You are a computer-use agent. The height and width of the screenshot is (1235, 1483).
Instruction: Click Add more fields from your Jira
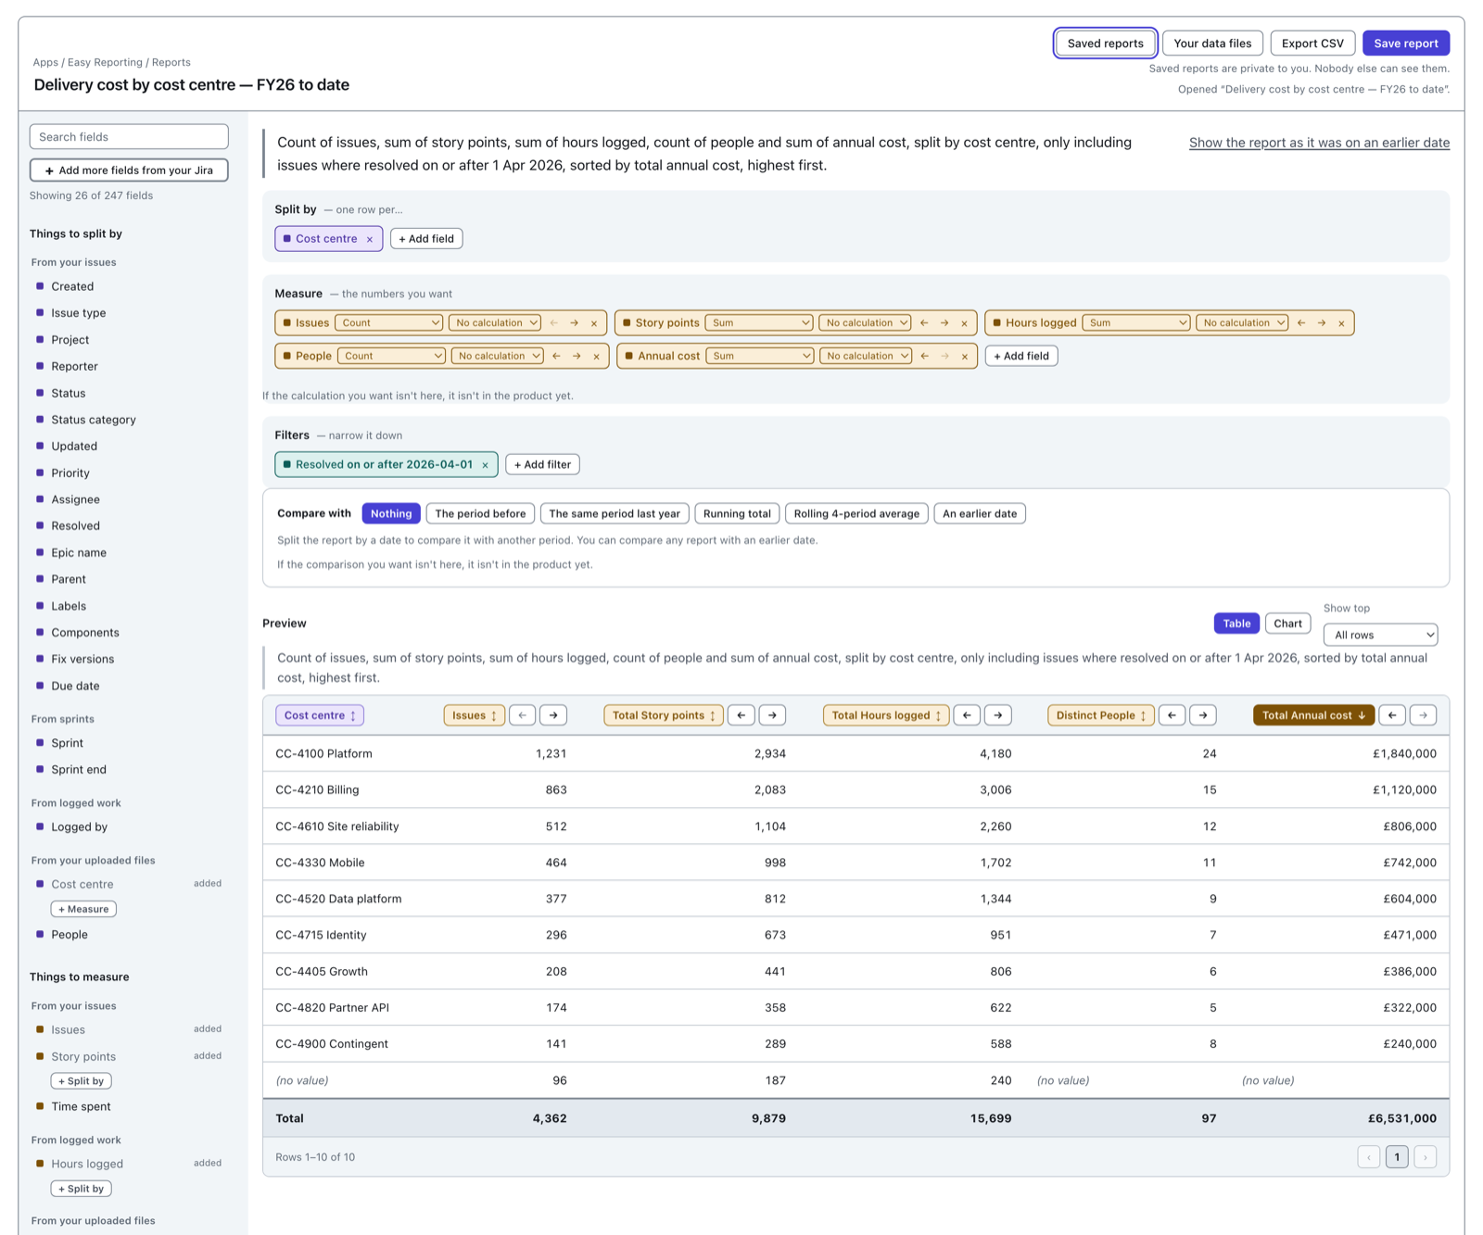click(x=129, y=170)
